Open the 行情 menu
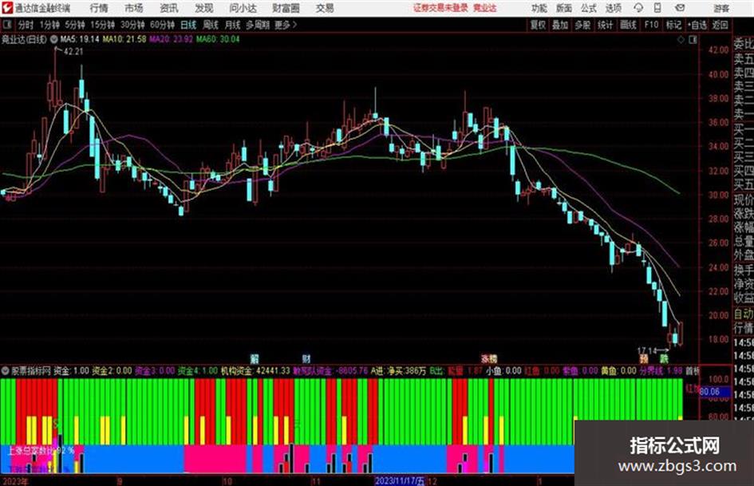 click(x=99, y=8)
